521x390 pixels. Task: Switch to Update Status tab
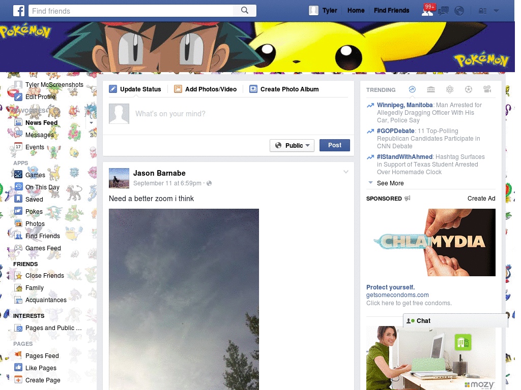[135, 89]
